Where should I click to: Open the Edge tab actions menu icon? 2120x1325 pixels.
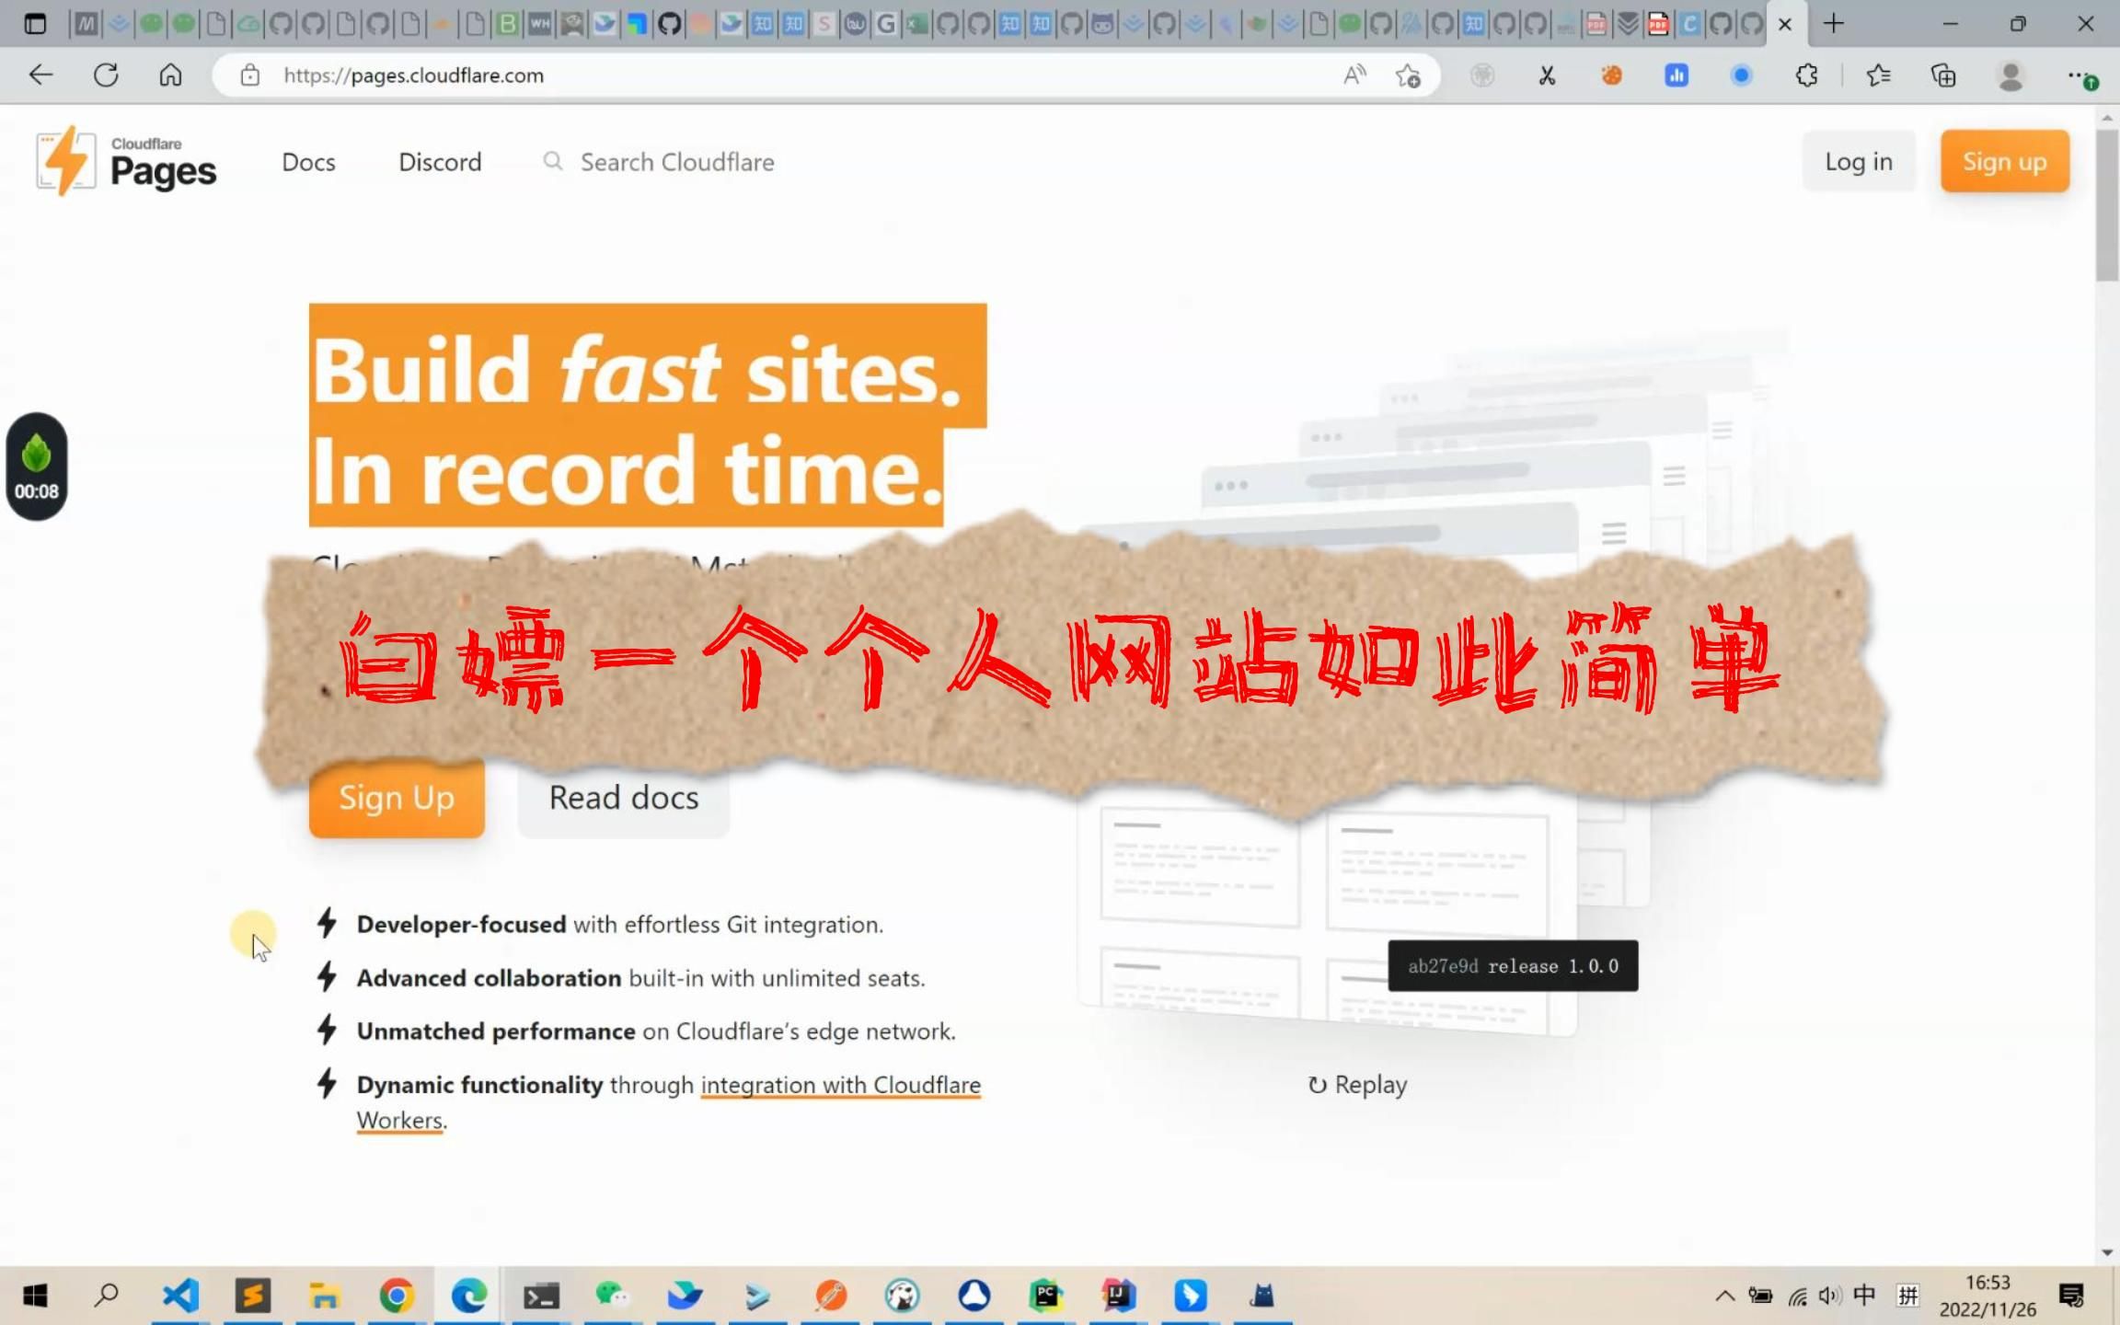pyautogui.click(x=35, y=24)
